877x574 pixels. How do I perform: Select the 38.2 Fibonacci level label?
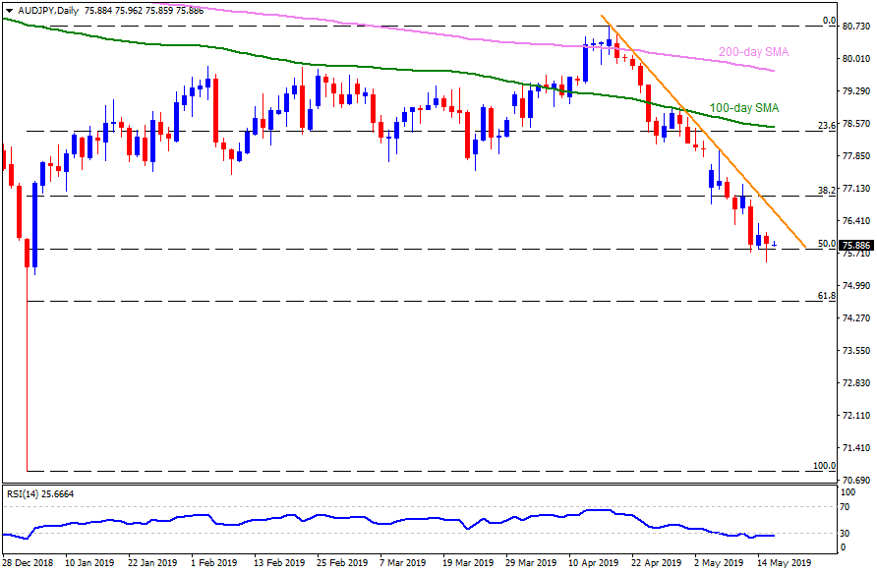[x=826, y=190]
